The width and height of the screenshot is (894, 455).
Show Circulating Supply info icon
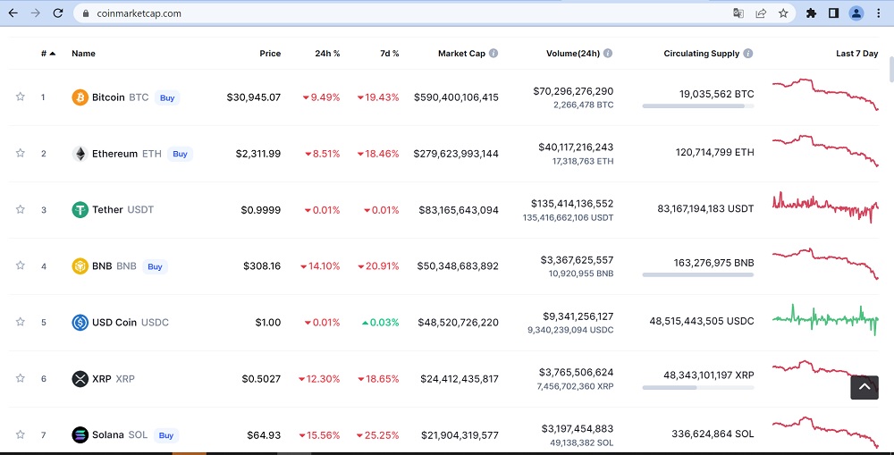pyautogui.click(x=748, y=53)
